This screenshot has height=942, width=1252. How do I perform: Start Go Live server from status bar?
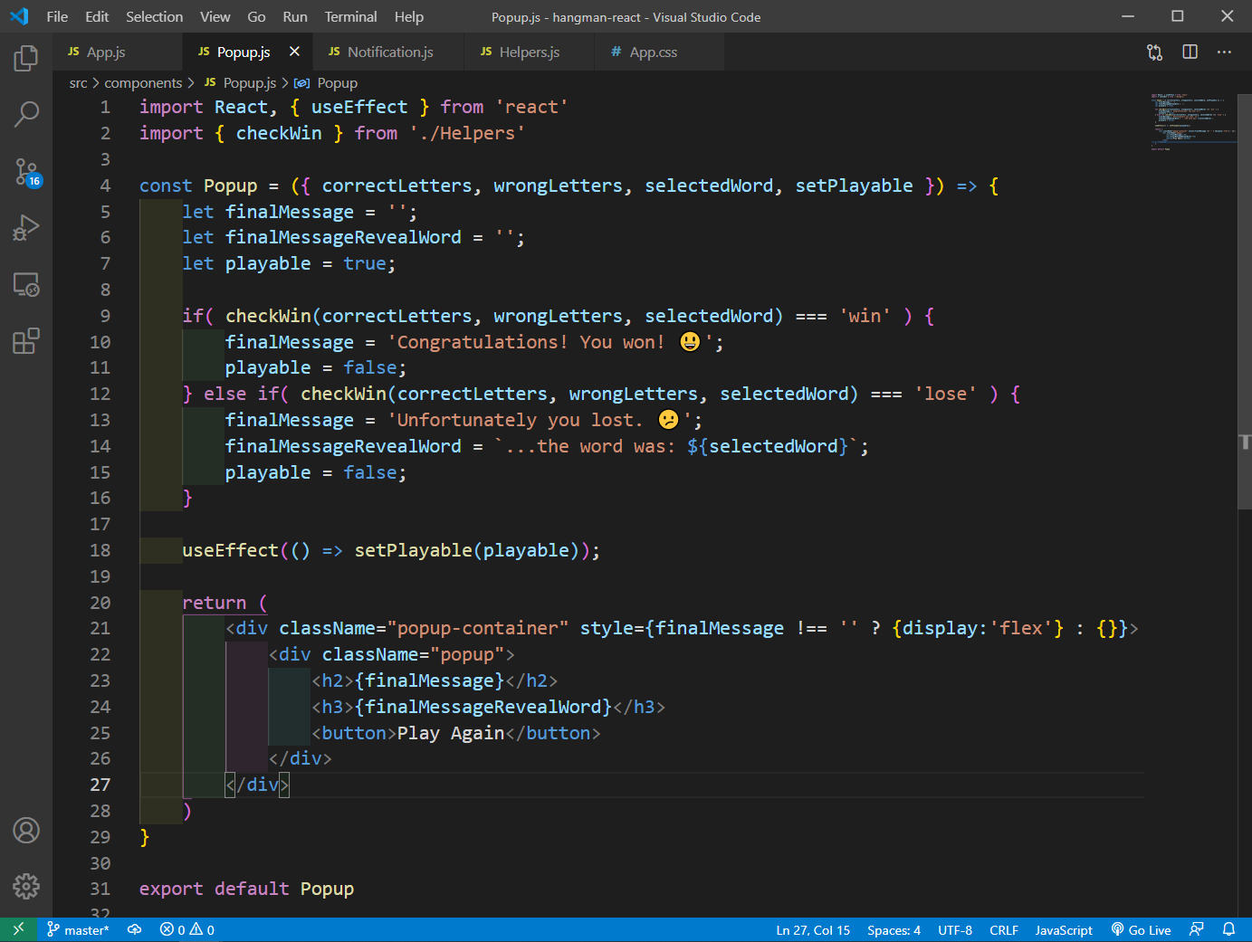click(1141, 929)
